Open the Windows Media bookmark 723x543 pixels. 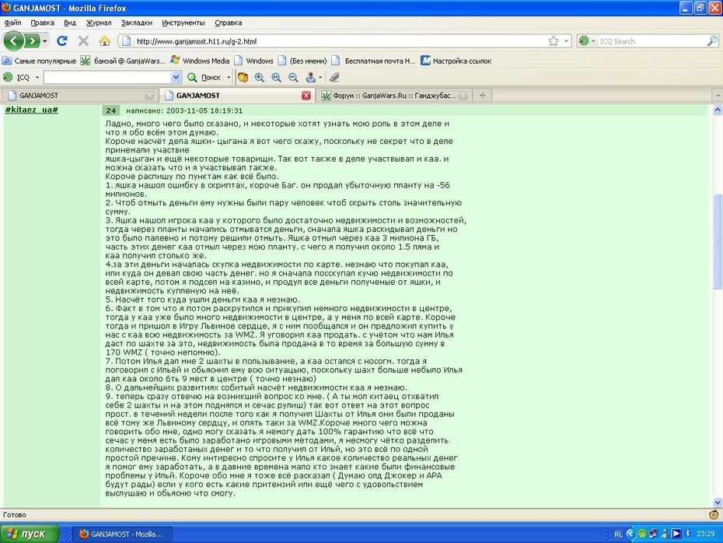pos(200,61)
